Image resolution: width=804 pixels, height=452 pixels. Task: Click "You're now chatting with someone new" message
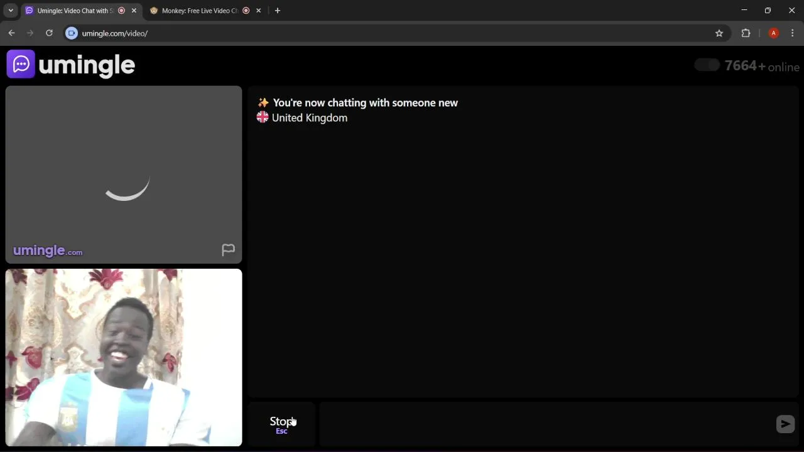pyautogui.click(x=366, y=103)
